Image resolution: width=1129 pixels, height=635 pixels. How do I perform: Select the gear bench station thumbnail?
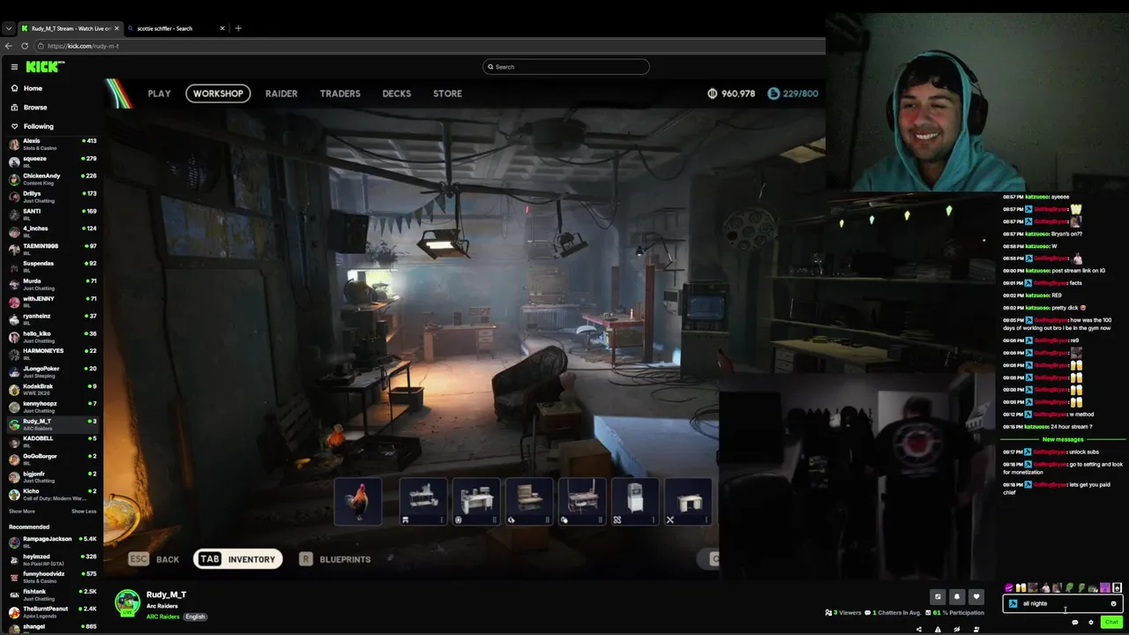476,501
